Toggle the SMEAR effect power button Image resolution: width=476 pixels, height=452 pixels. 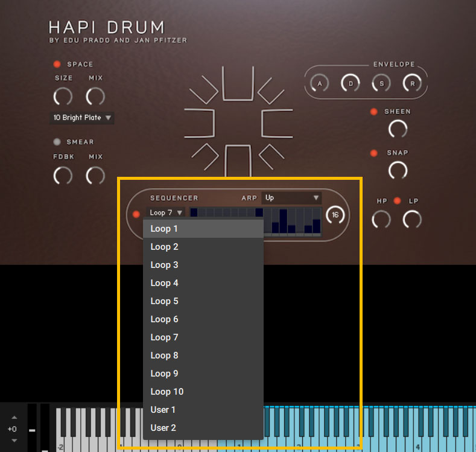pos(57,142)
